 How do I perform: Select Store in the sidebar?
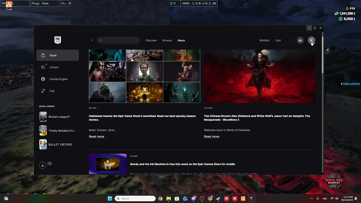click(x=58, y=55)
